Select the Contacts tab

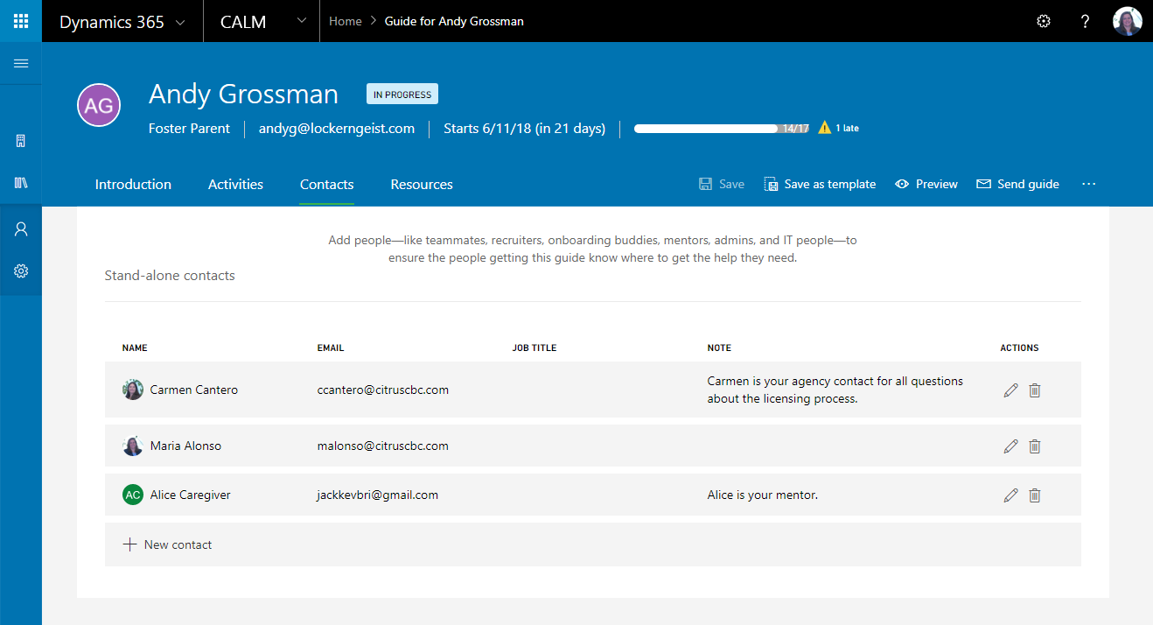[326, 185]
